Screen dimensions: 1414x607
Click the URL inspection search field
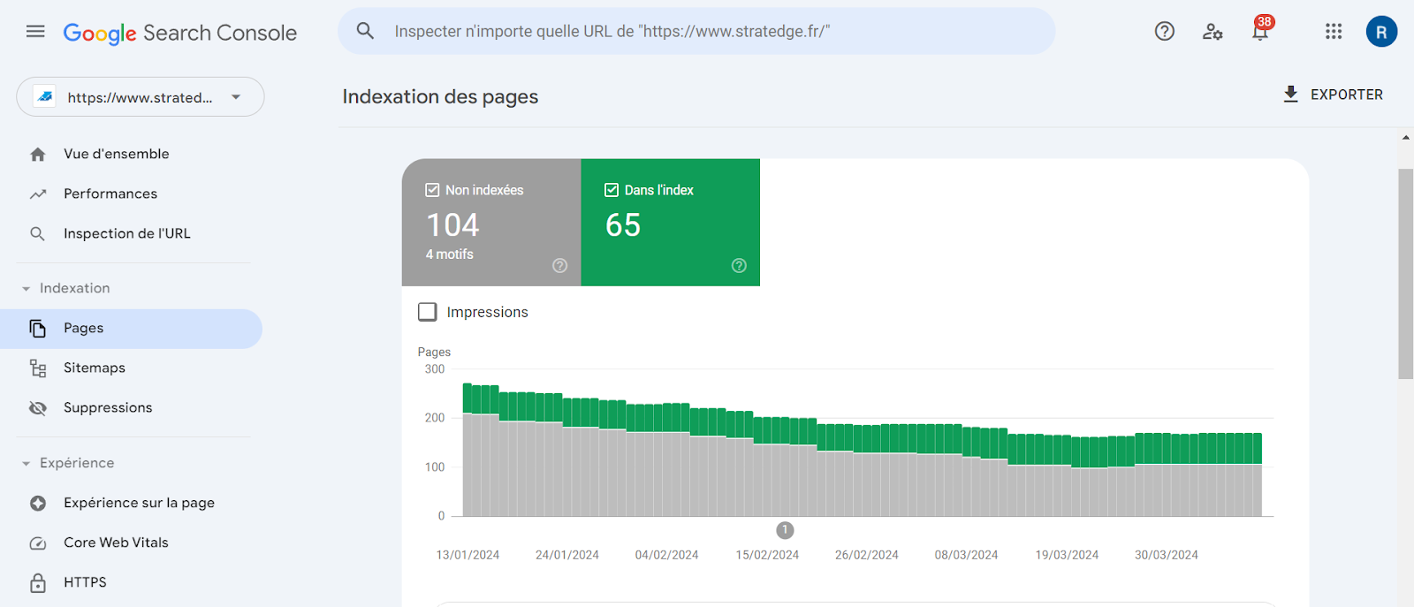click(696, 31)
